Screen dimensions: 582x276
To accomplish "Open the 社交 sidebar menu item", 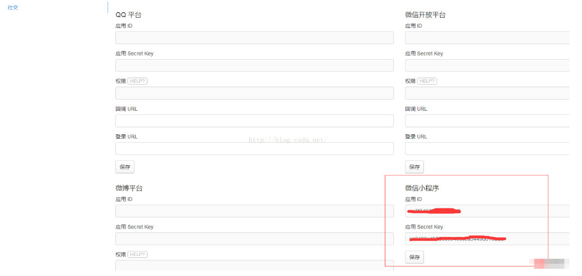I will [13, 8].
